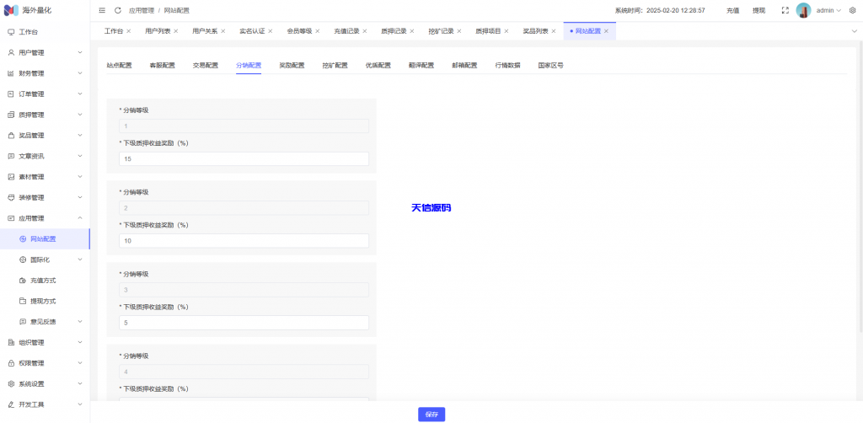The width and height of the screenshot is (863, 423).
Task: Click the 意见反馈 icon in sidebar
Action: [23, 322]
